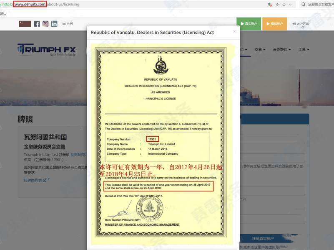Screen dimensions: 334x250
Task: Expand the address bar dropdown chevron
Action: (290, 5)
